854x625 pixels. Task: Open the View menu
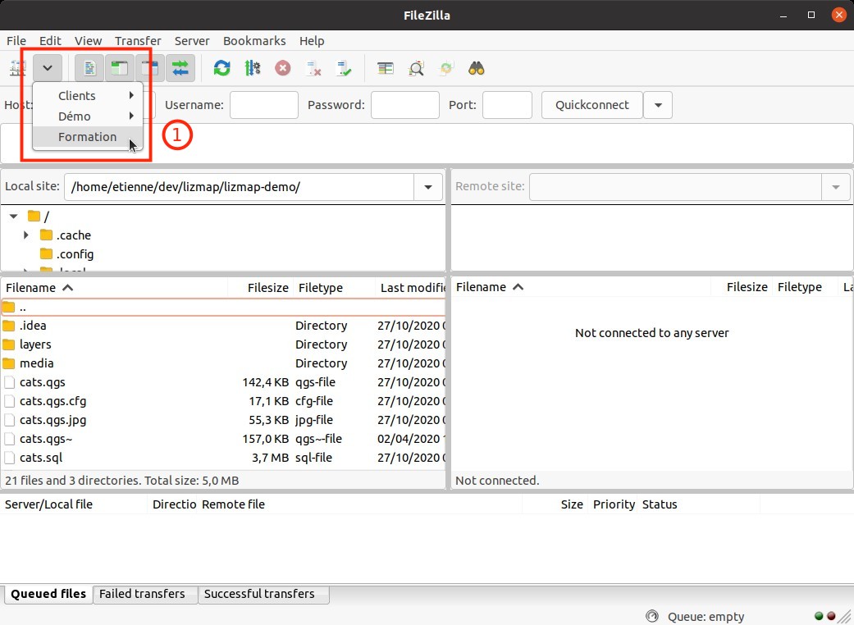89,41
